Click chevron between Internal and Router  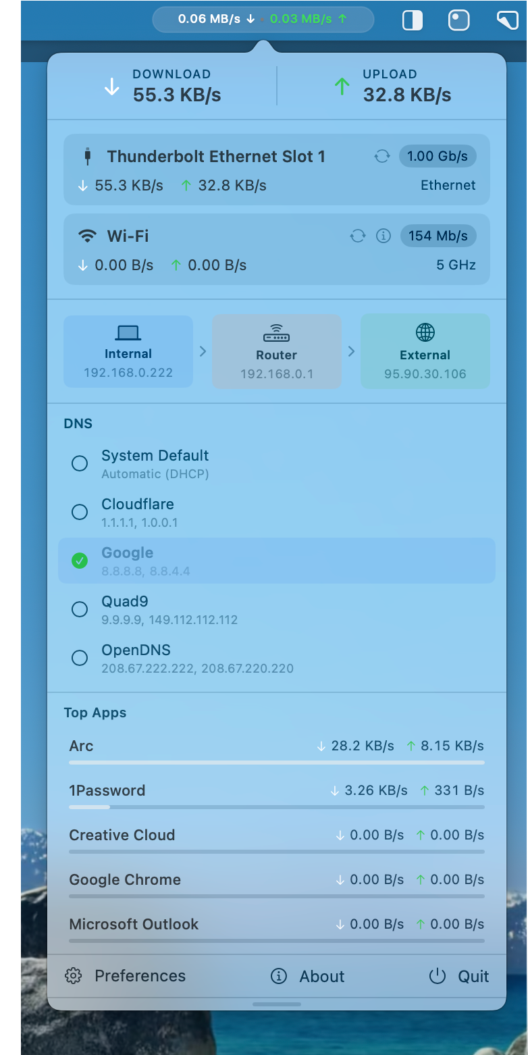click(203, 351)
